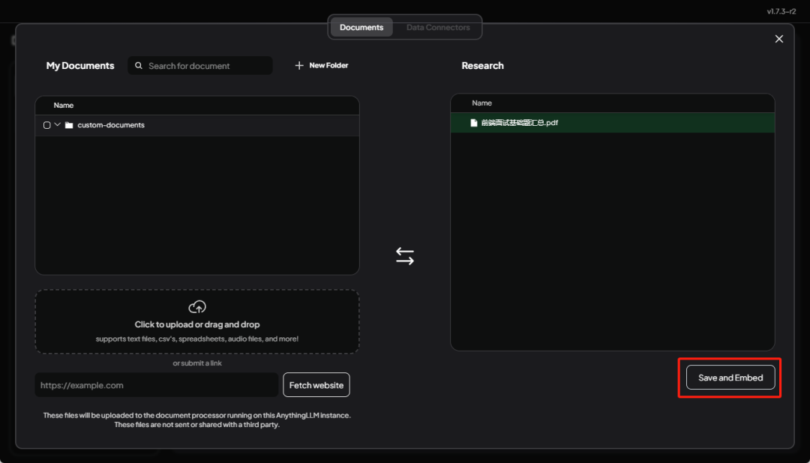
Task: Create a New Folder
Action: (x=321, y=65)
